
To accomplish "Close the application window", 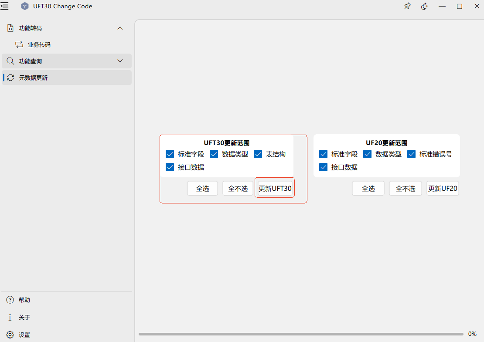I will click(x=477, y=6).
